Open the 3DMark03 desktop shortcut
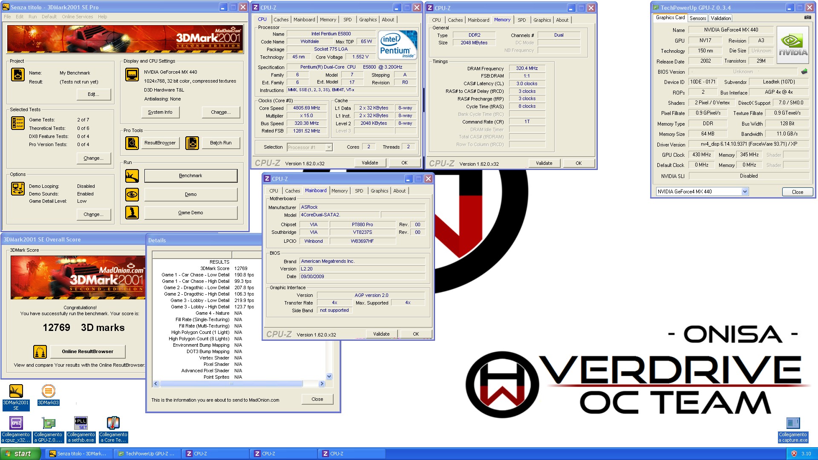The height and width of the screenshot is (460, 818). [x=49, y=395]
